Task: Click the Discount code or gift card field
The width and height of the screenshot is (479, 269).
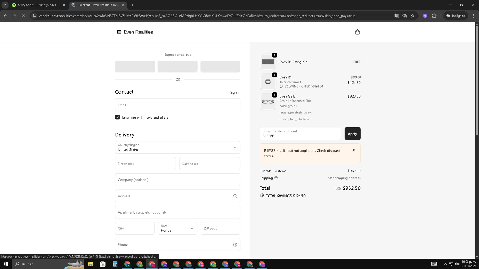Action: (300, 134)
